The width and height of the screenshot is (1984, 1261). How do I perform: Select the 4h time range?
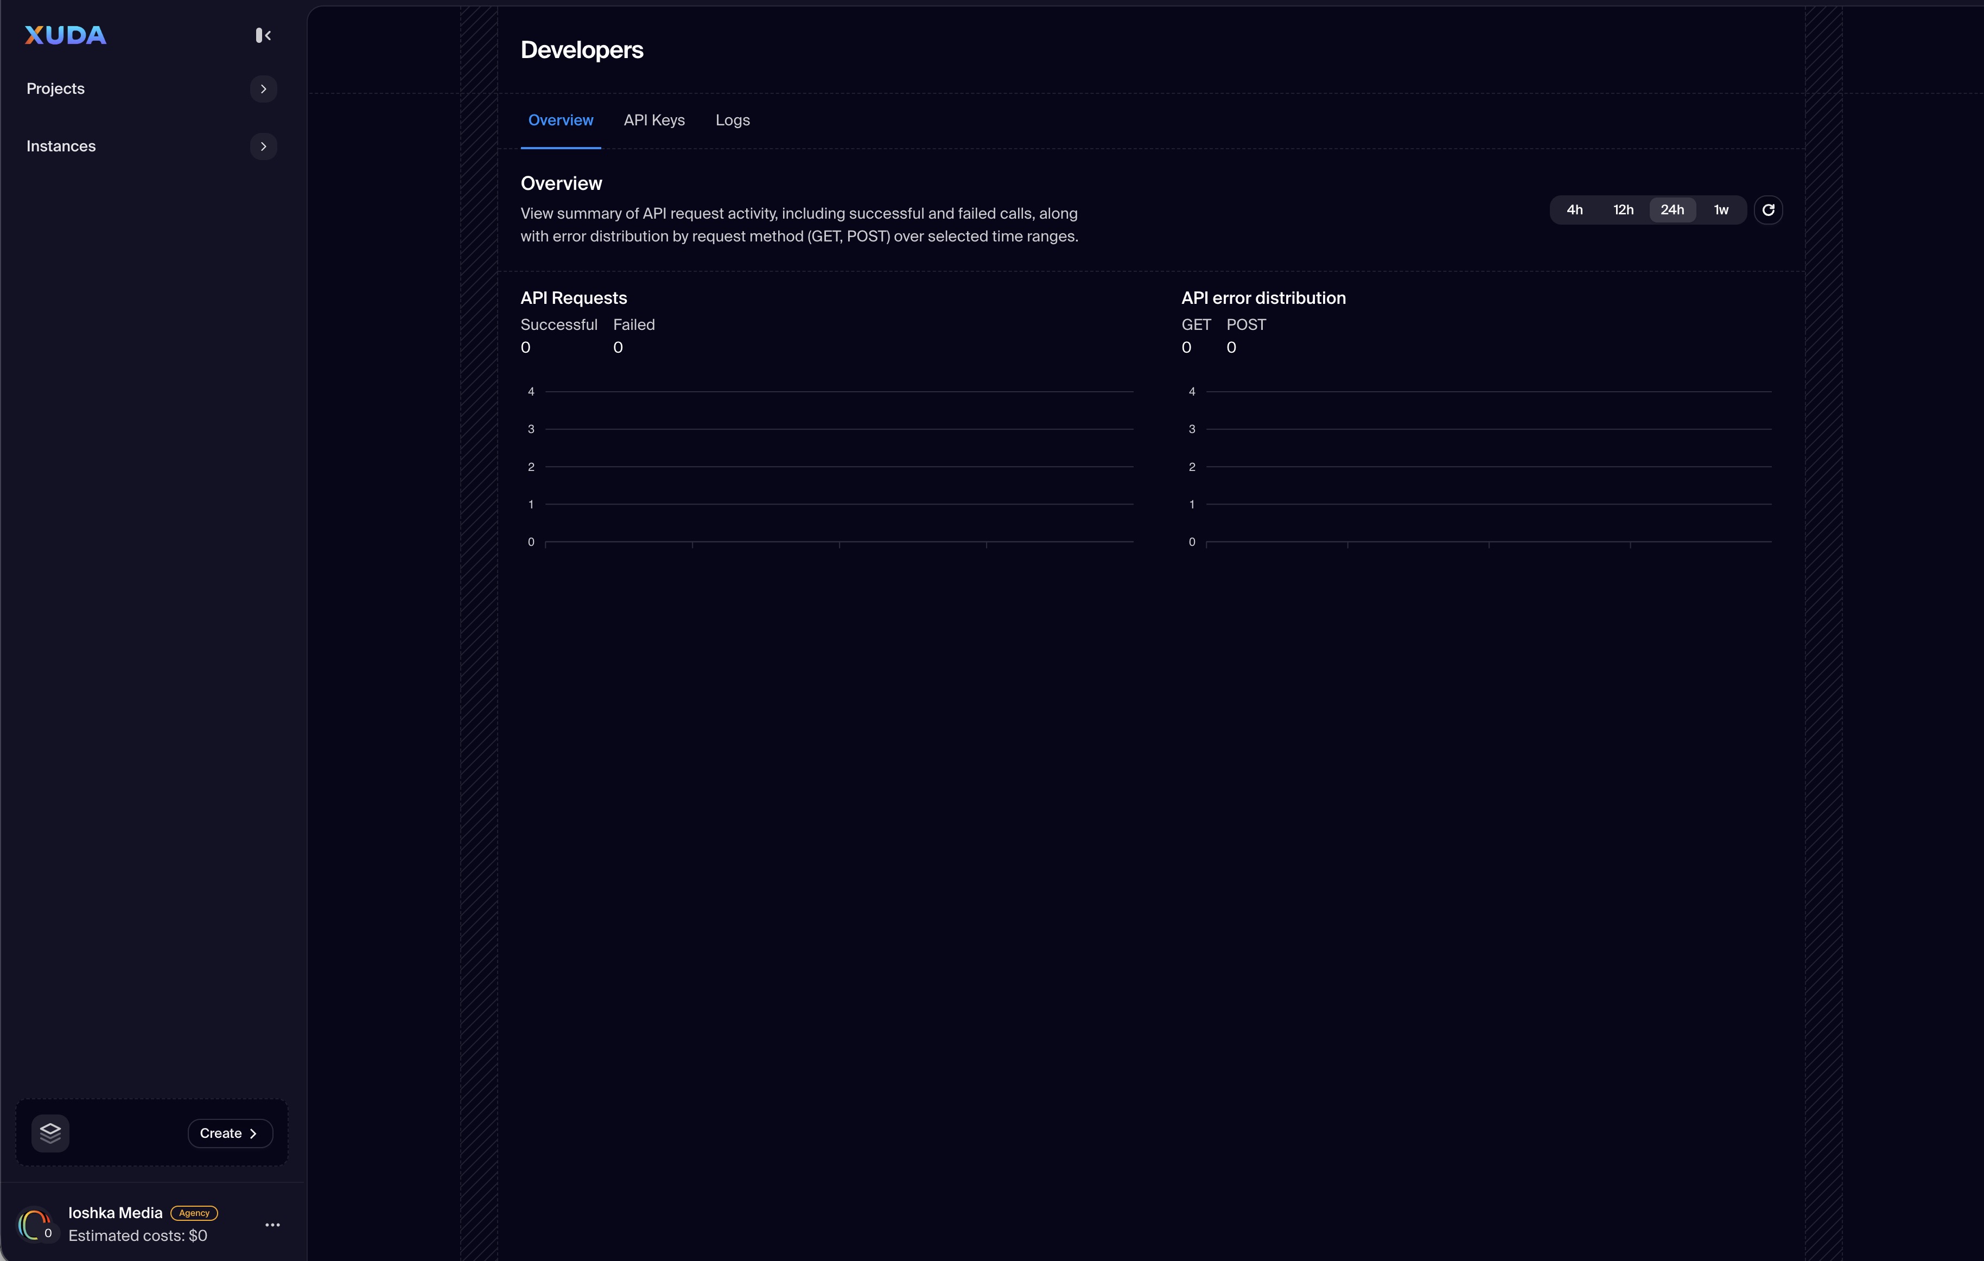[1574, 210]
